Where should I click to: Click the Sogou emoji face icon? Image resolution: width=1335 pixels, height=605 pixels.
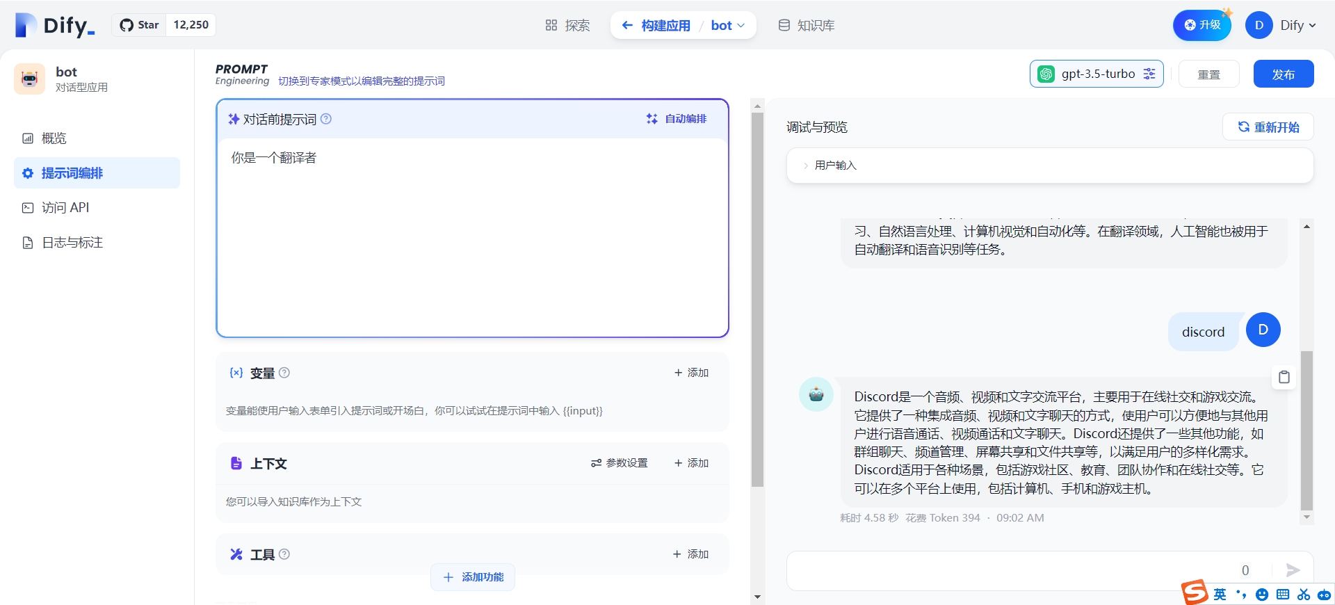[x=1262, y=595]
